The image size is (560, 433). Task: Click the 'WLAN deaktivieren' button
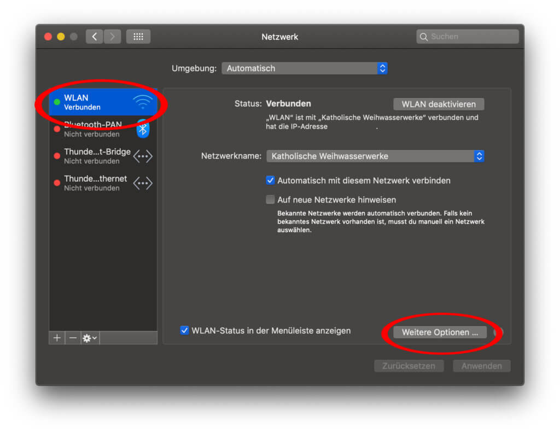[437, 103]
